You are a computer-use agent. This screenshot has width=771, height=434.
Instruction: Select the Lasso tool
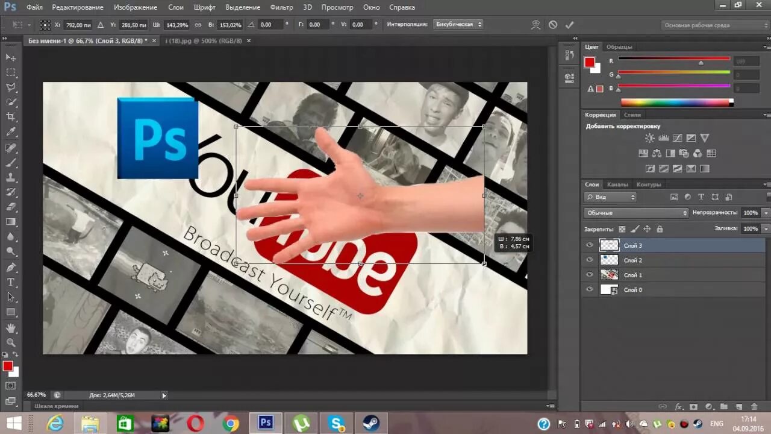pyautogui.click(x=11, y=87)
